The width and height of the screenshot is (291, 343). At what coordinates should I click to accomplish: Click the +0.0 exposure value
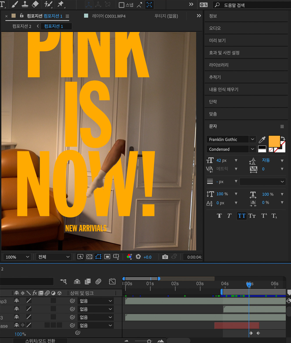point(147,257)
